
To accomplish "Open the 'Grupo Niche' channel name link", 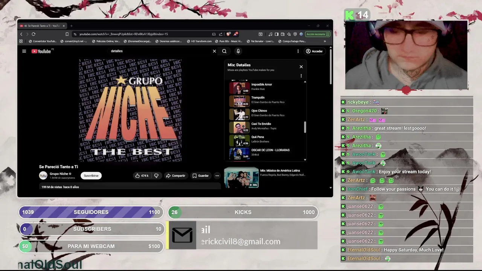I will point(59,174).
